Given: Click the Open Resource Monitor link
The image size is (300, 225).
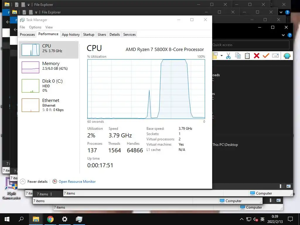Looking at the screenshot, I should click(x=77, y=182).
